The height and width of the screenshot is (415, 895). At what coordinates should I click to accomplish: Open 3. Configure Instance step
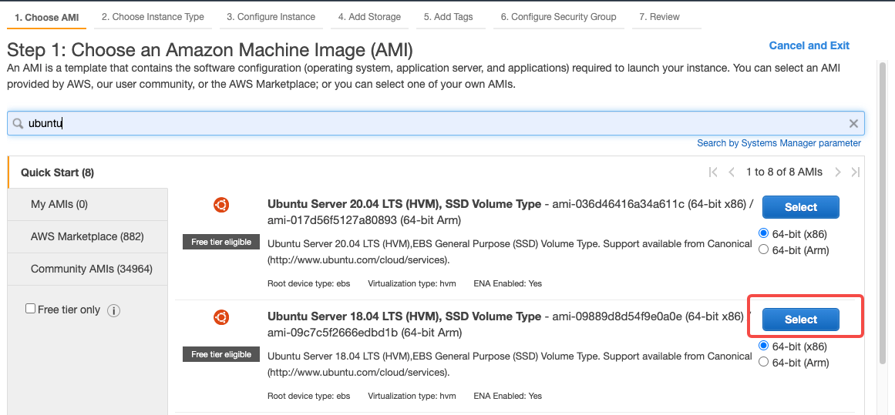pyautogui.click(x=271, y=17)
